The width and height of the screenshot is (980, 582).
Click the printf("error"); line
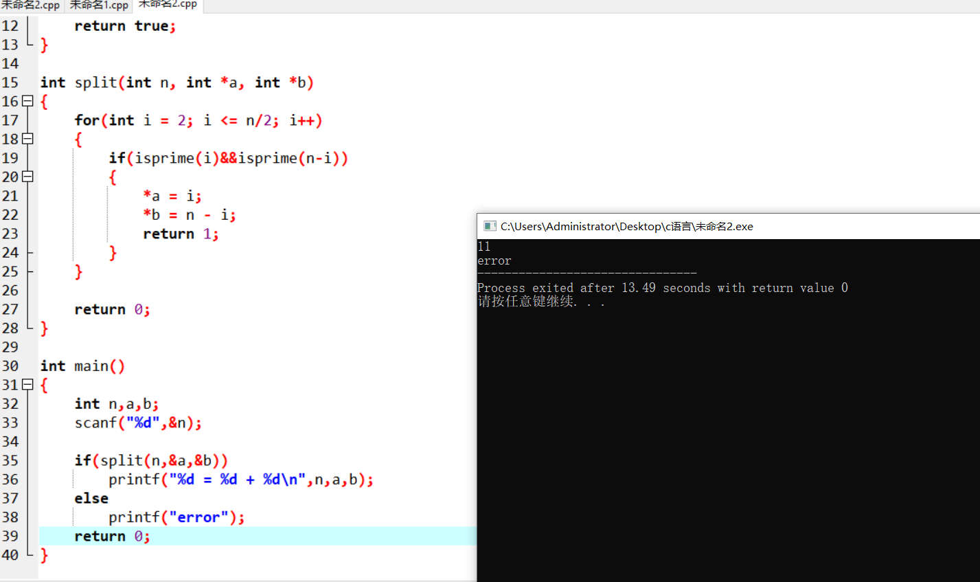176,517
